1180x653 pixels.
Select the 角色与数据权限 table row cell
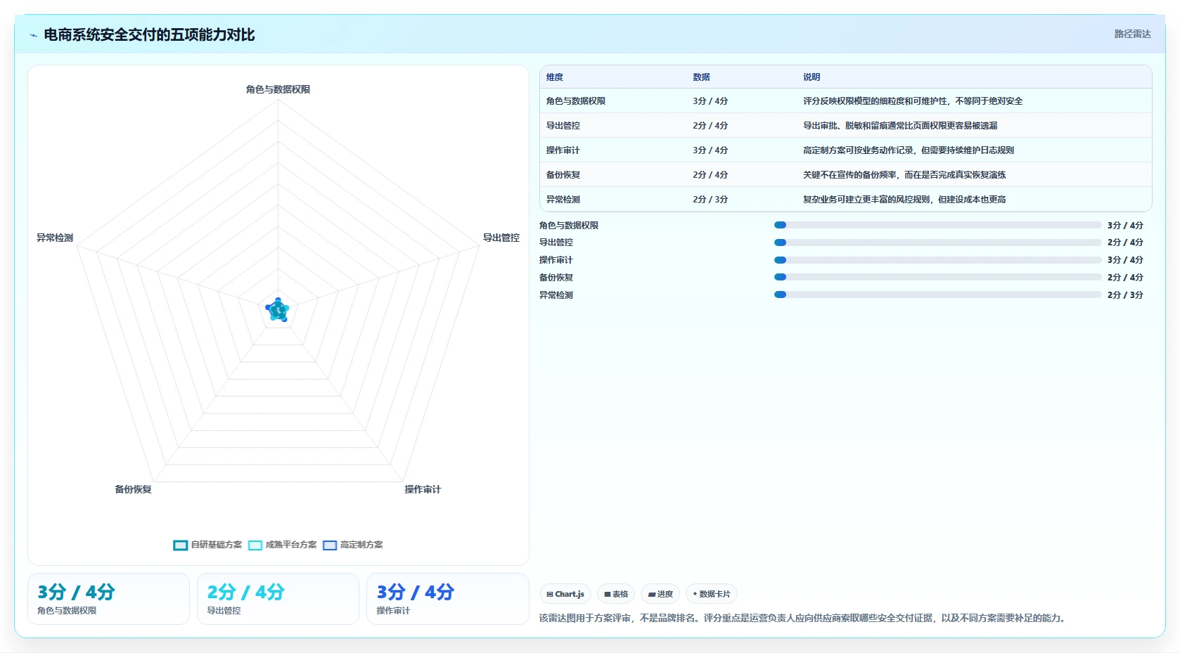coord(576,101)
